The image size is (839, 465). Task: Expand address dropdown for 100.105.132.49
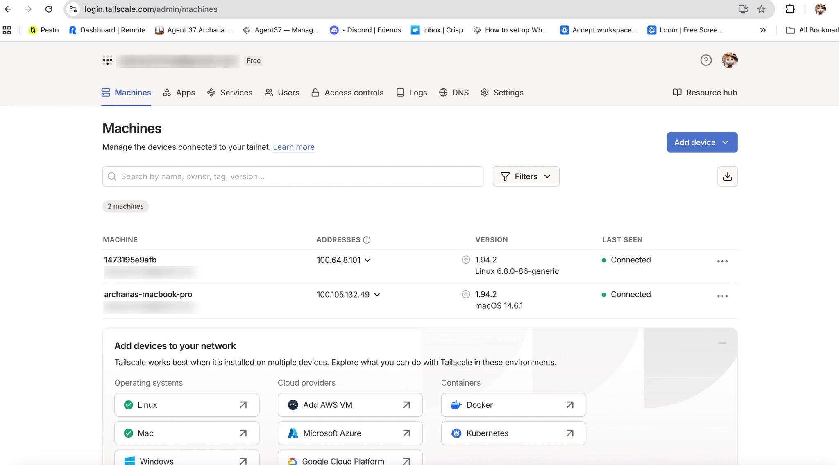click(377, 295)
